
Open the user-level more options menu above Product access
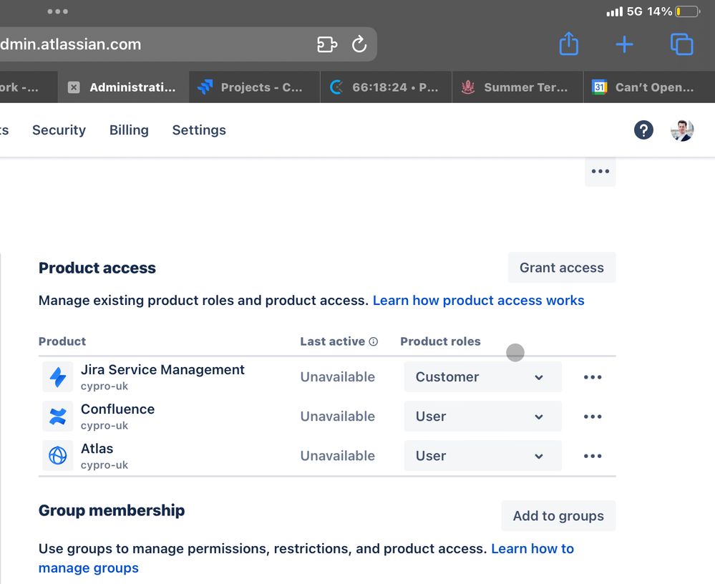tap(600, 172)
